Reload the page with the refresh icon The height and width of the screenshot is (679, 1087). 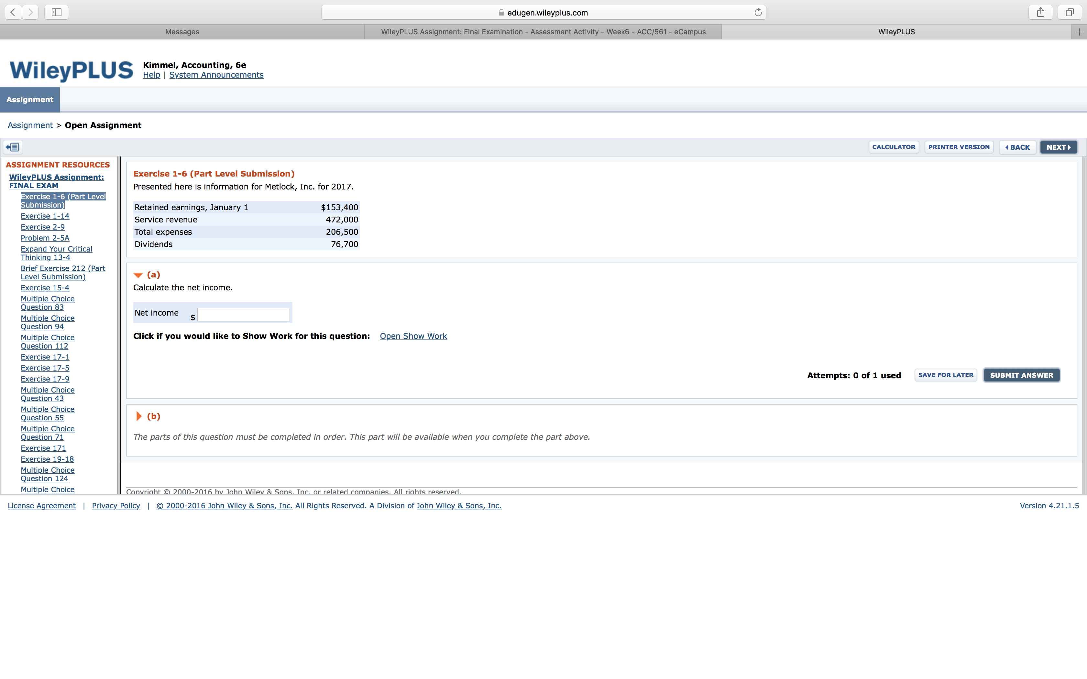pos(758,12)
